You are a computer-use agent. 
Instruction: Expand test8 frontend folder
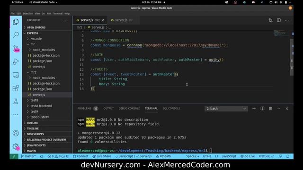pos(47,106)
